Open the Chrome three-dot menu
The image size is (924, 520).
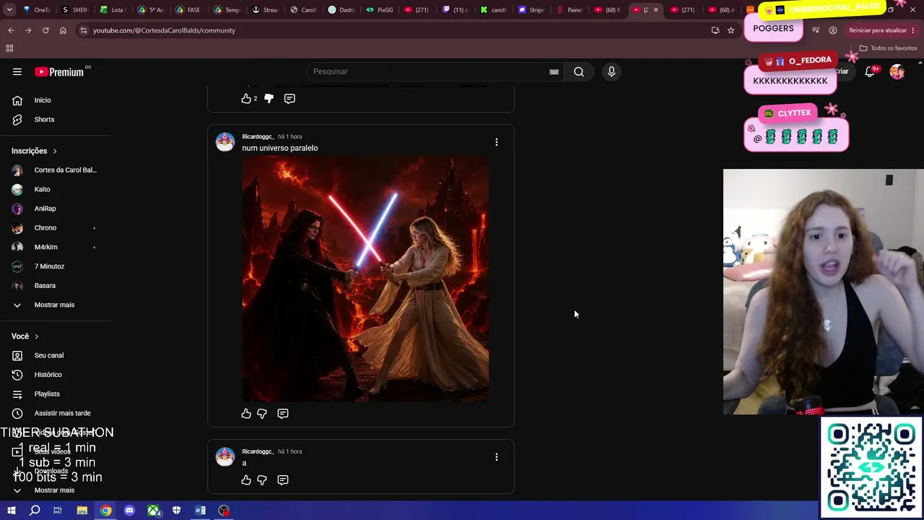click(913, 30)
